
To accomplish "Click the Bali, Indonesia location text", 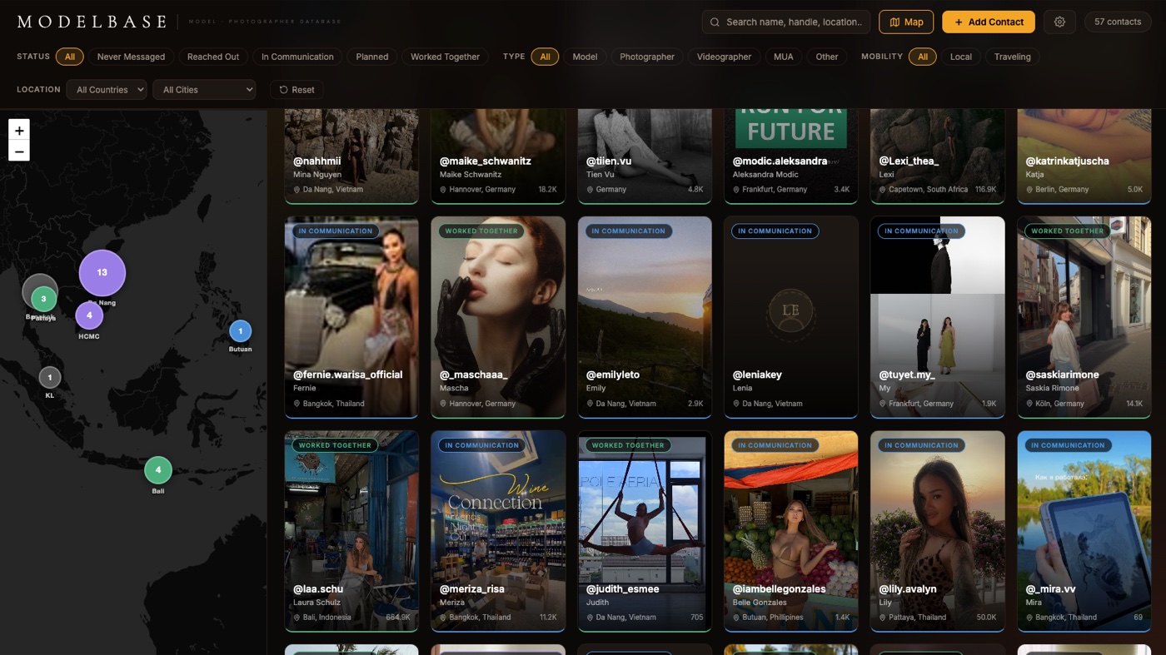I will (x=327, y=618).
